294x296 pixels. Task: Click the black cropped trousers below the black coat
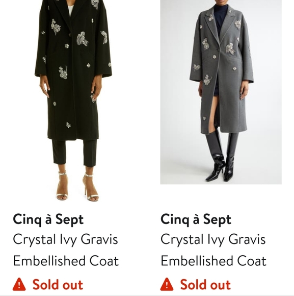click(x=74, y=153)
